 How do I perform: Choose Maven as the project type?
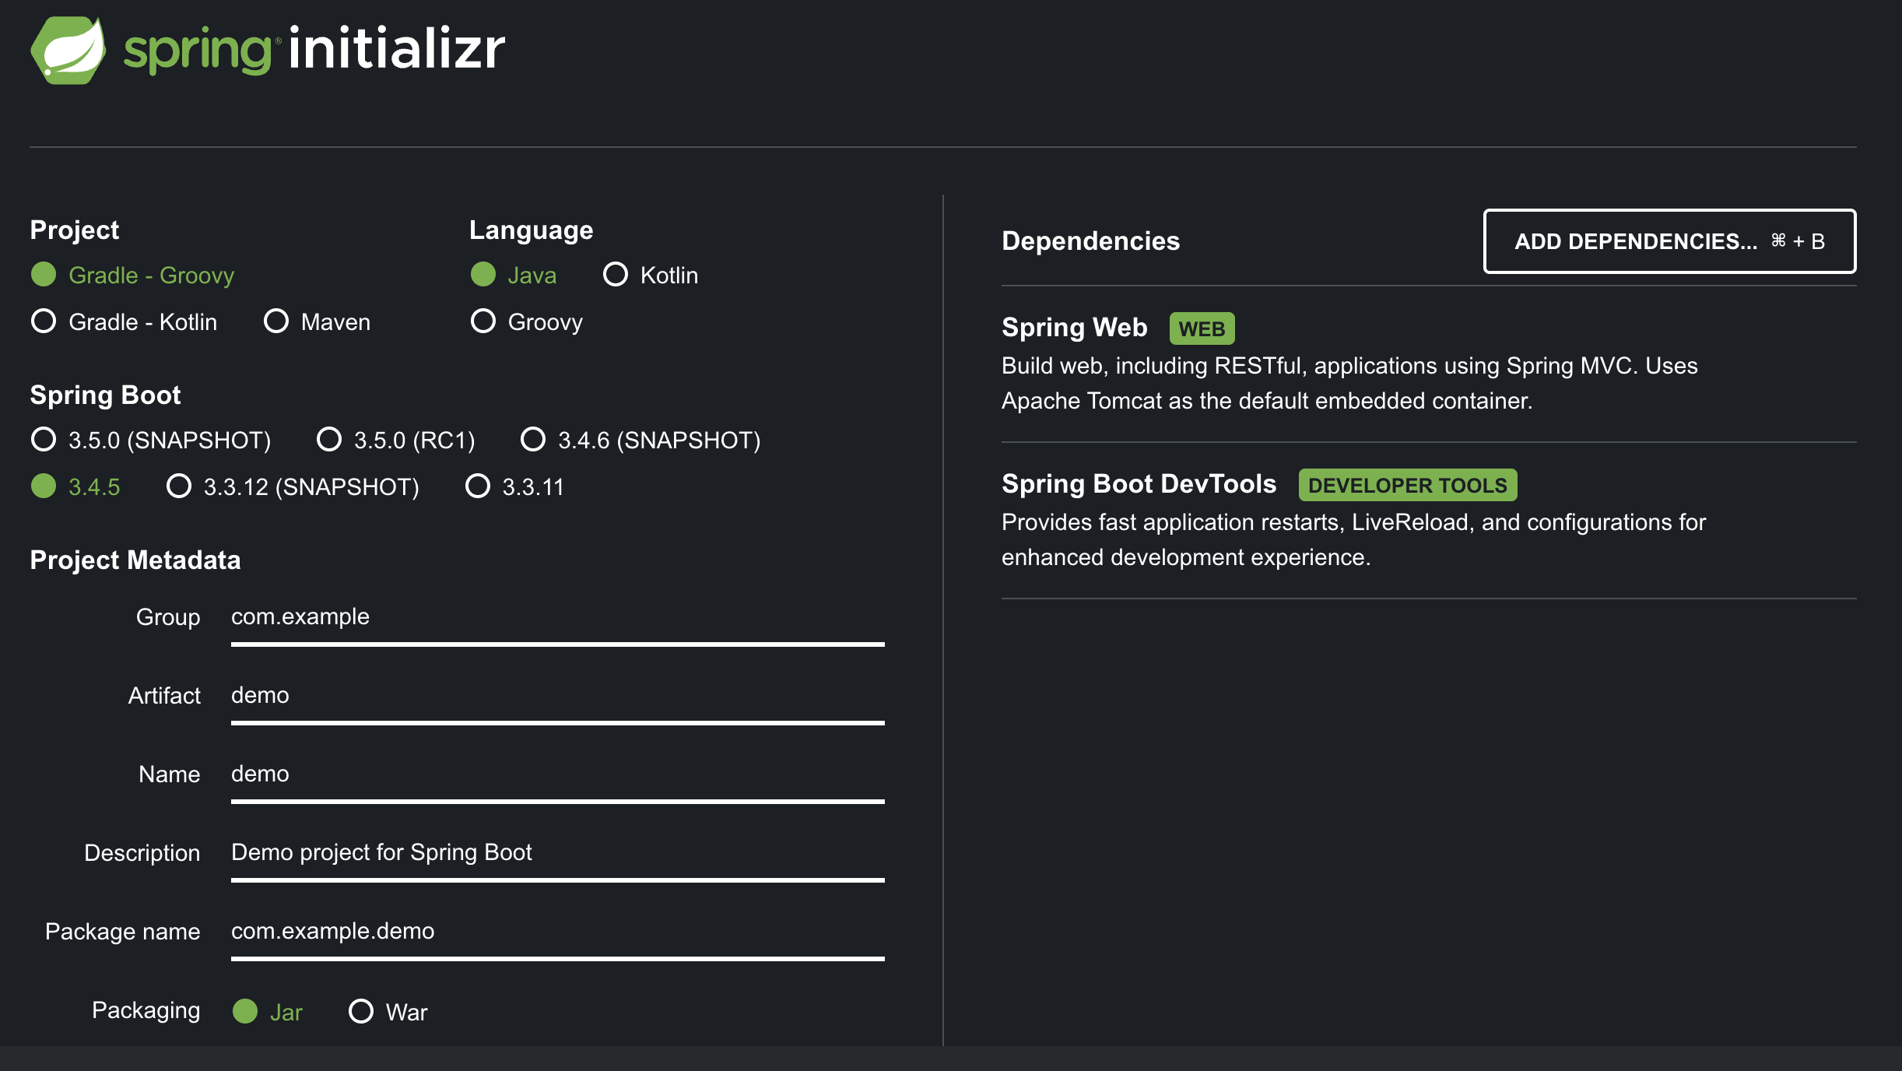318,321
